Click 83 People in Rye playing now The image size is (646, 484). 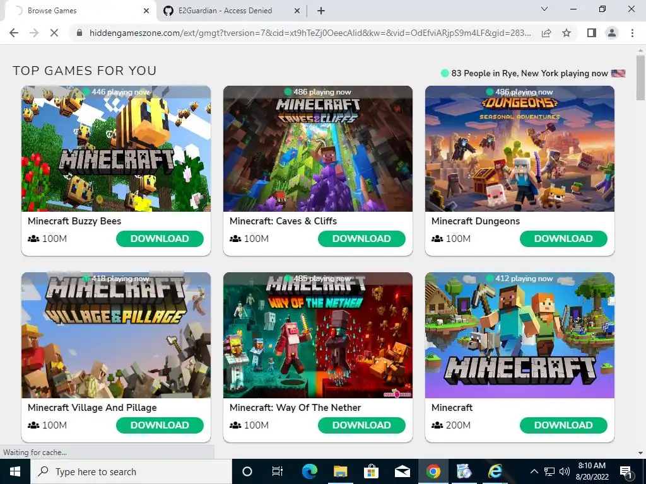[x=529, y=73]
